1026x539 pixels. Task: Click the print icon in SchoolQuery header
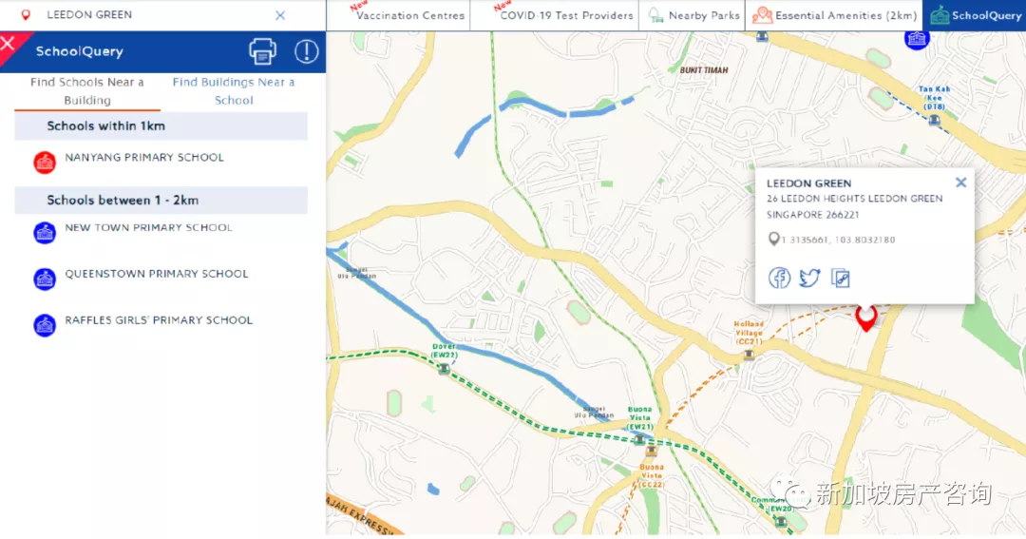coord(262,51)
